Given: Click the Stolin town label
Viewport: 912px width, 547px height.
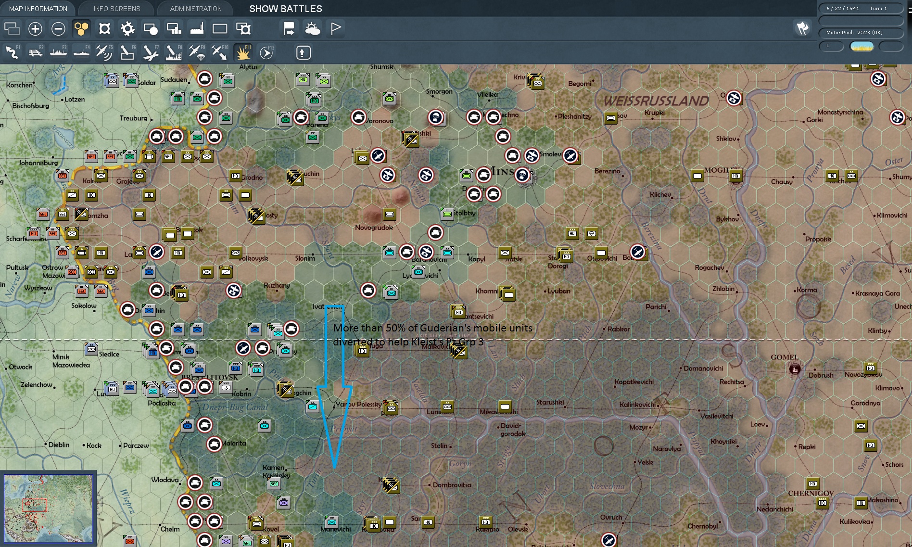Looking at the screenshot, I should pos(439,446).
